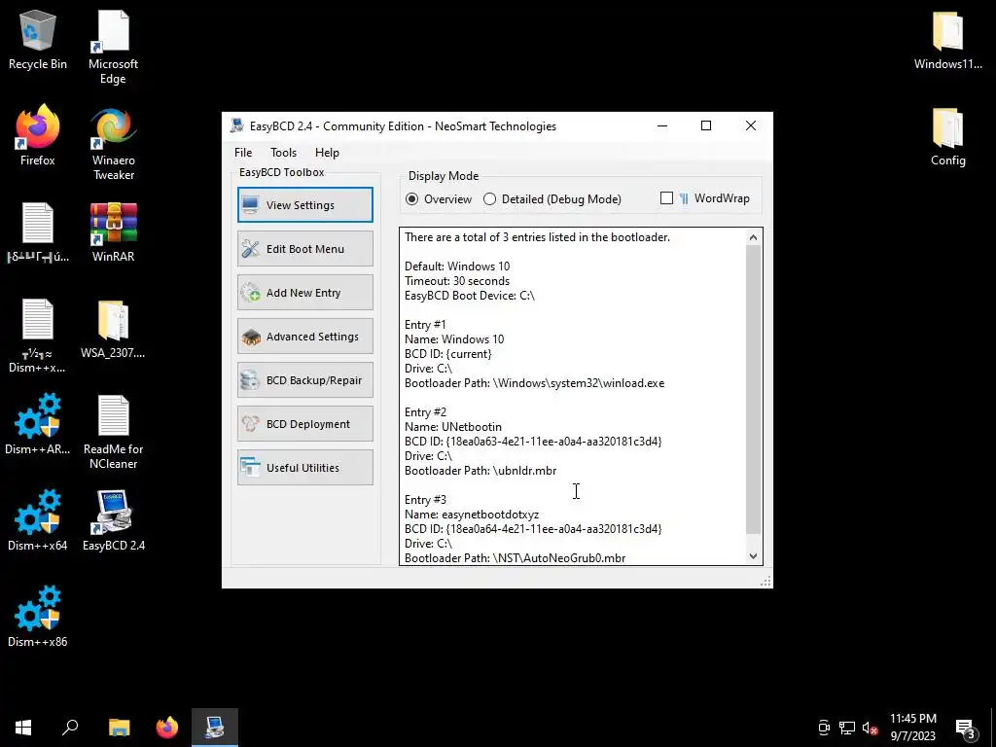Image resolution: width=996 pixels, height=747 pixels.
Task: Open Windows Start menu
Action: 23,728
